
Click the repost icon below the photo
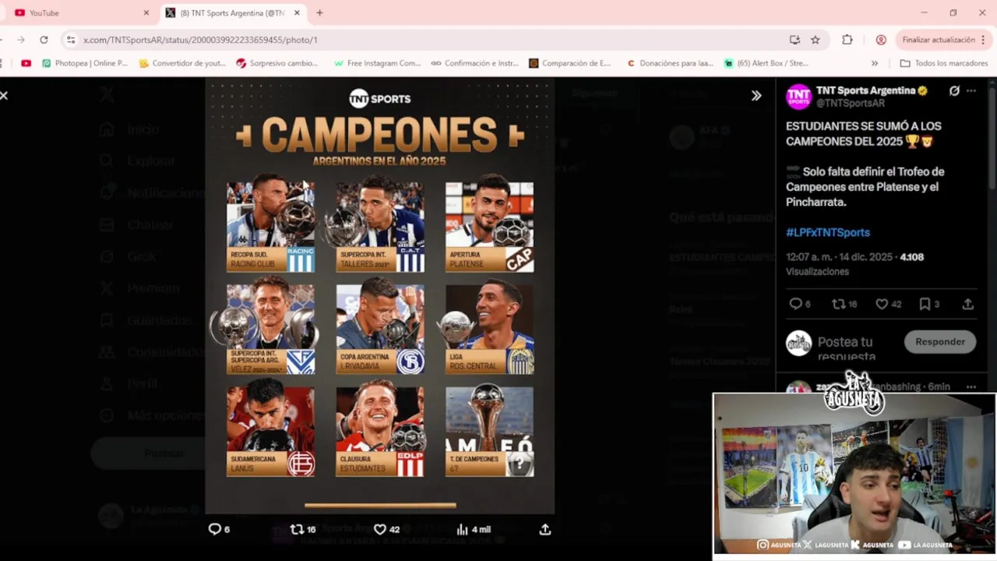click(x=297, y=529)
